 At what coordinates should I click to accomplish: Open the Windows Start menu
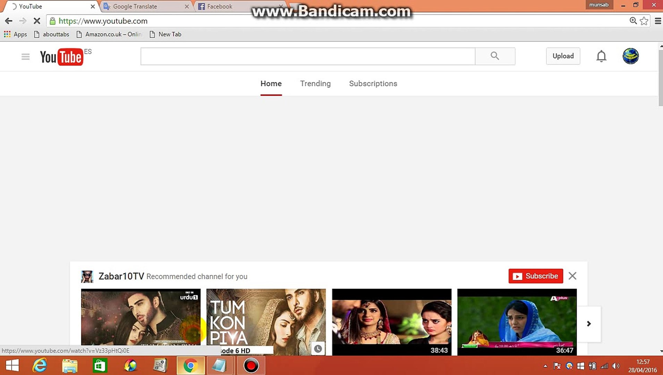[x=12, y=366]
